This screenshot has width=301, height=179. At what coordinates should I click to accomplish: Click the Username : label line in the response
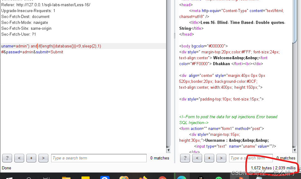coord(237,141)
